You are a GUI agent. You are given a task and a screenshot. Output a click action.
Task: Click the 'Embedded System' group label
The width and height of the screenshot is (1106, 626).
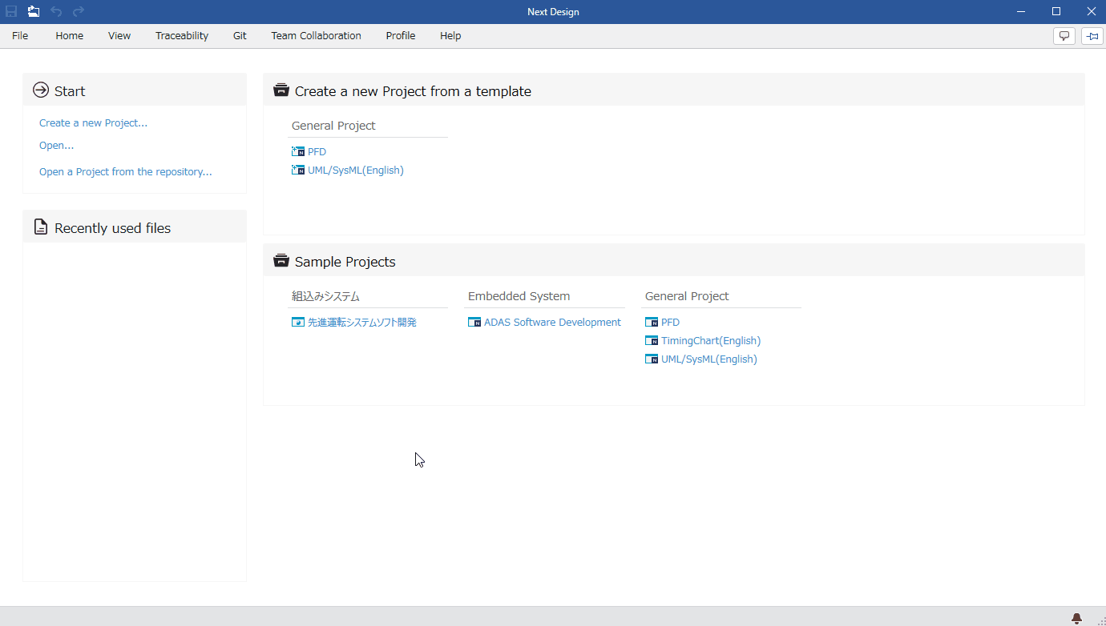pyautogui.click(x=519, y=296)
